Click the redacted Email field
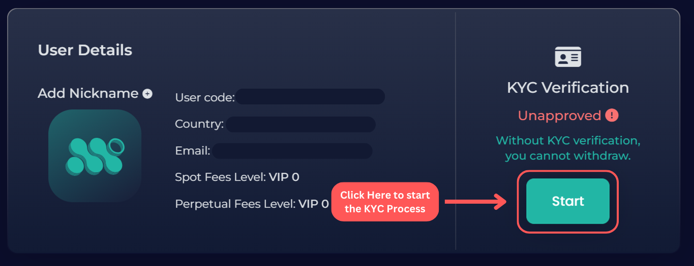Screen dimensions: 694x266 tap(292, 151)
